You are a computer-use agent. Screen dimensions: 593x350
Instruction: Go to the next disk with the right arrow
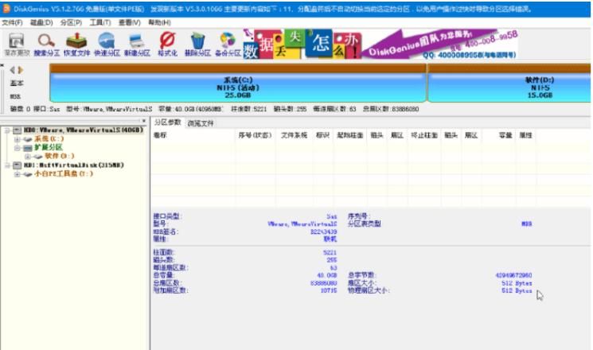point(21,70)
